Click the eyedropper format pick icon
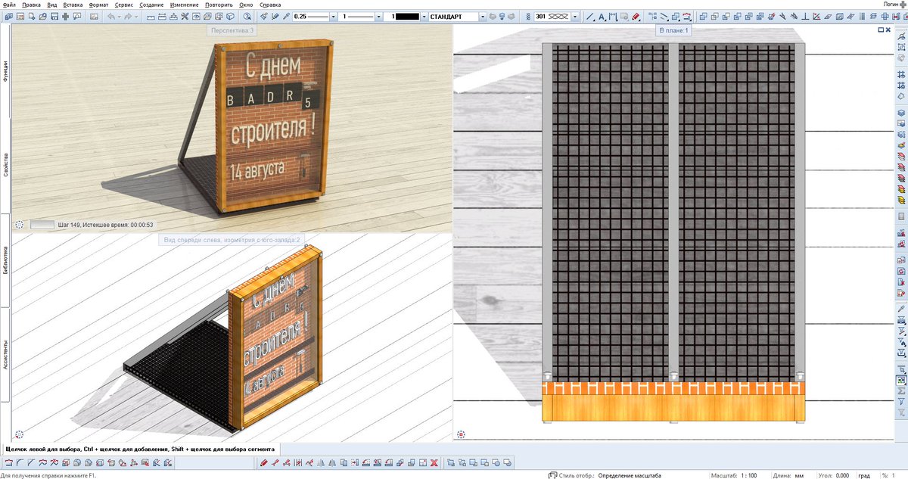Viewport: 908px width, 479px height. [286, 16]
